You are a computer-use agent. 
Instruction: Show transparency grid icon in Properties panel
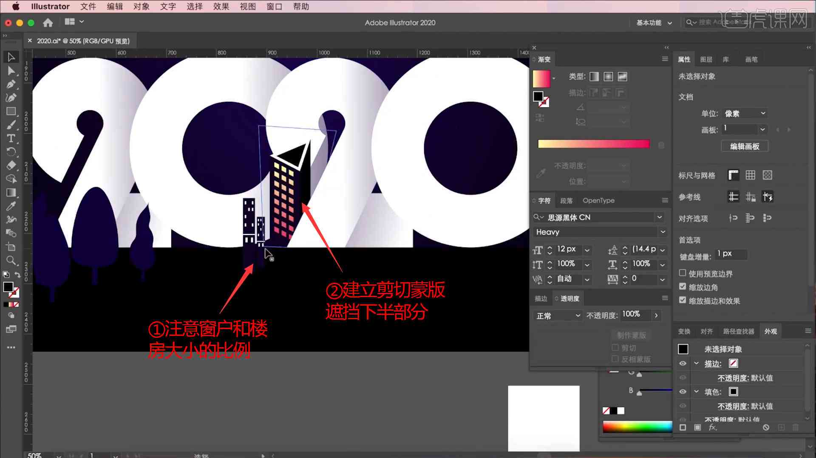(x=767, y=175)
